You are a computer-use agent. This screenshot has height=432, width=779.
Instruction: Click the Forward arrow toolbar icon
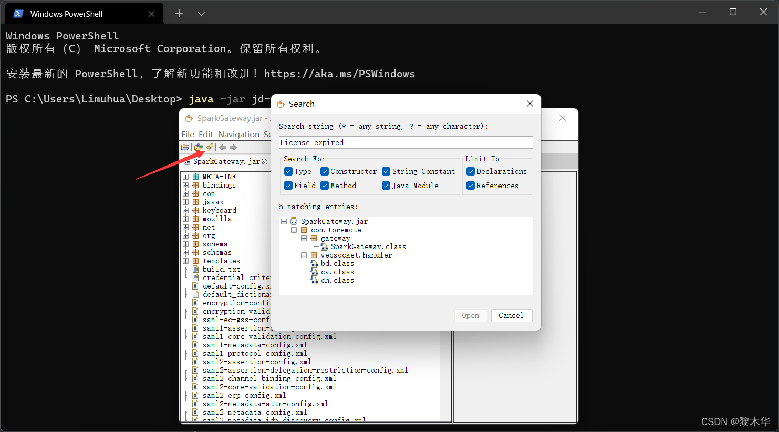[233, 148]
